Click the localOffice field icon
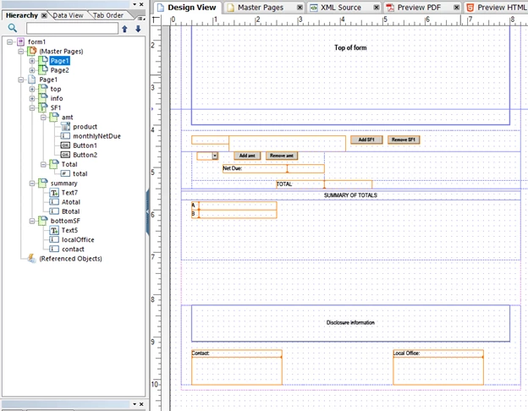Viewport: 528px width, 411px height. [54, 239]
